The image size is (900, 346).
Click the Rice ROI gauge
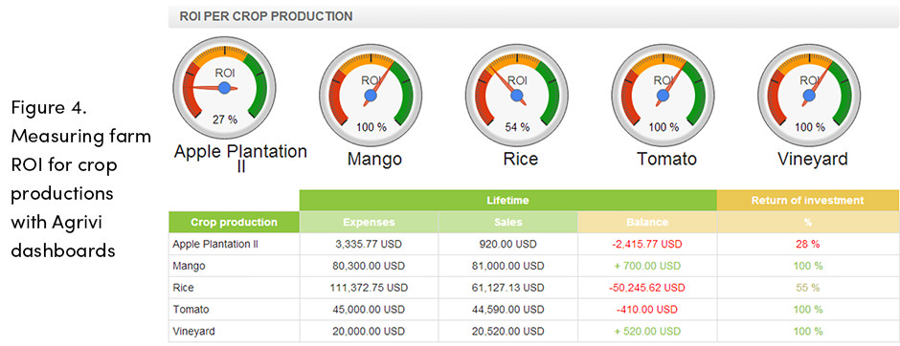point(517,96)
